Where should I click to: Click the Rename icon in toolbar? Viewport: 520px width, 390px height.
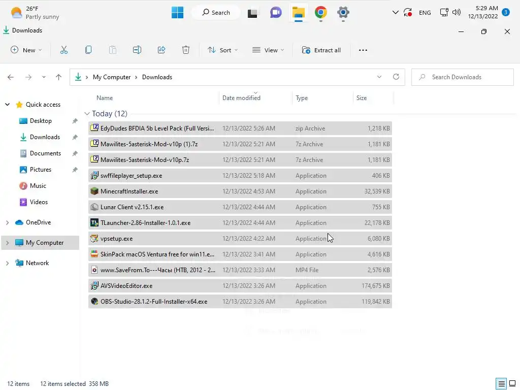coord(137,50)
